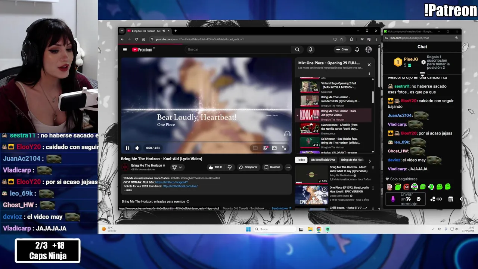Mute the video player volume
478x269 pixels.
tap(137, 148)
